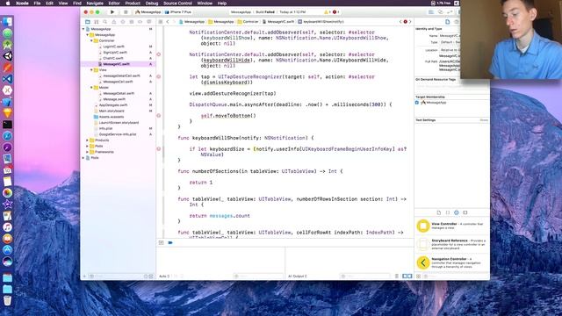Run the project with the Play button
Image resolution: width=562 pixels, height=316 pixels.
[112, 12]
